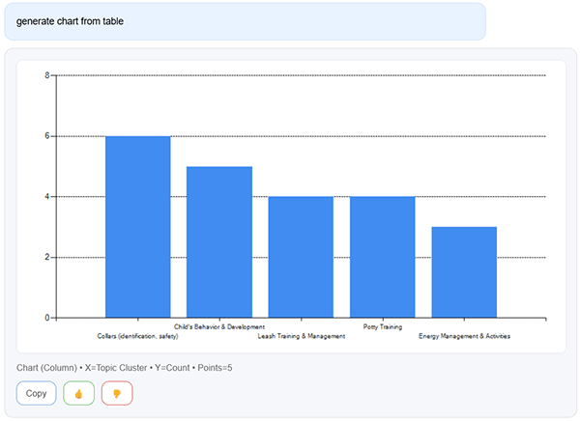Click the 'Leash Training & Management' axis label
Viewport: 580px width, 421px height.
pos(302,336)
